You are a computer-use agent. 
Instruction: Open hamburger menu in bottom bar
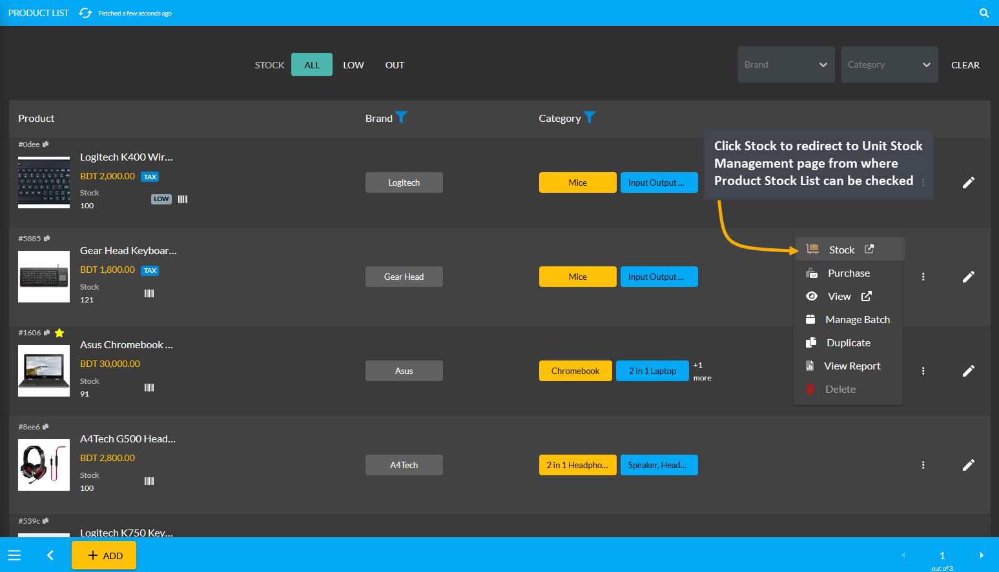(x=14, y=555)
